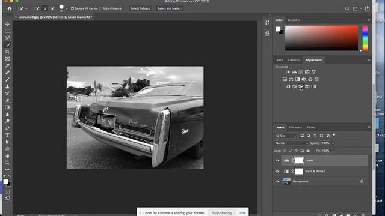Select the Clone Stamp tool
385x216 pixels.
(7, 86)
